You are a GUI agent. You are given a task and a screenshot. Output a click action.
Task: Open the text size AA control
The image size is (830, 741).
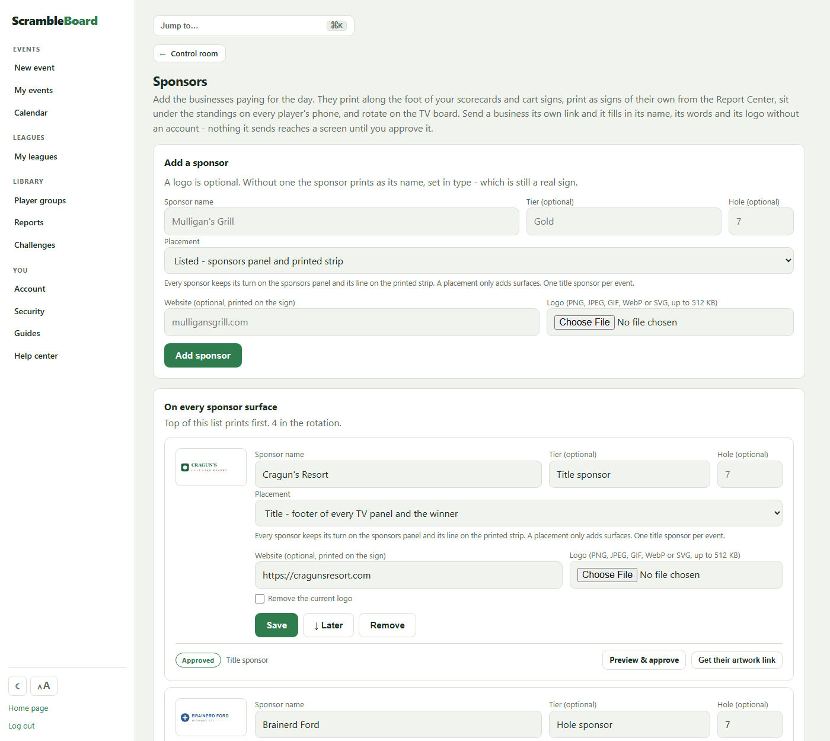point(44,686)
